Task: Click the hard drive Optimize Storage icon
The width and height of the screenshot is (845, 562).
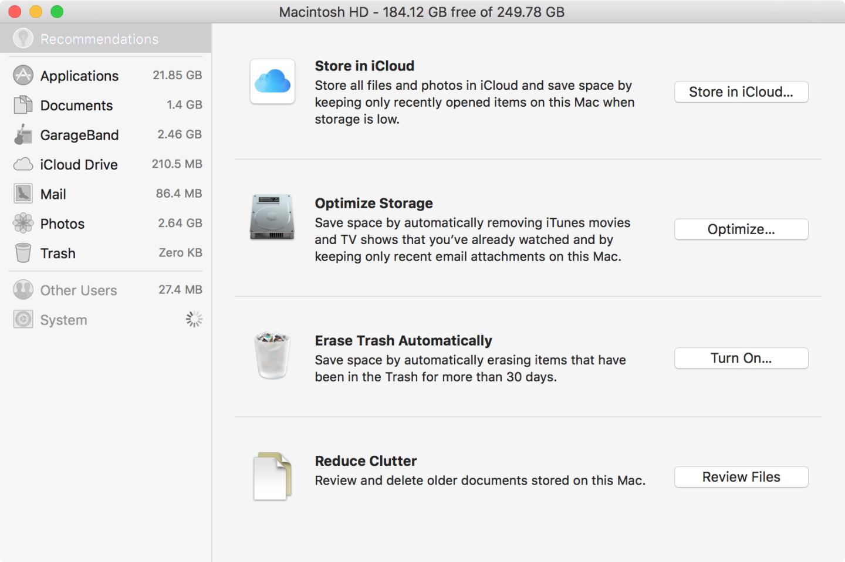Action: [x=272, y=218]
